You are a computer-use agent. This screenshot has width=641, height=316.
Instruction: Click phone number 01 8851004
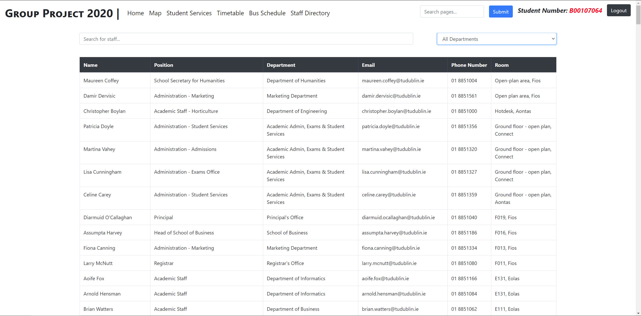pyautogui.click(x=464, y=81)
